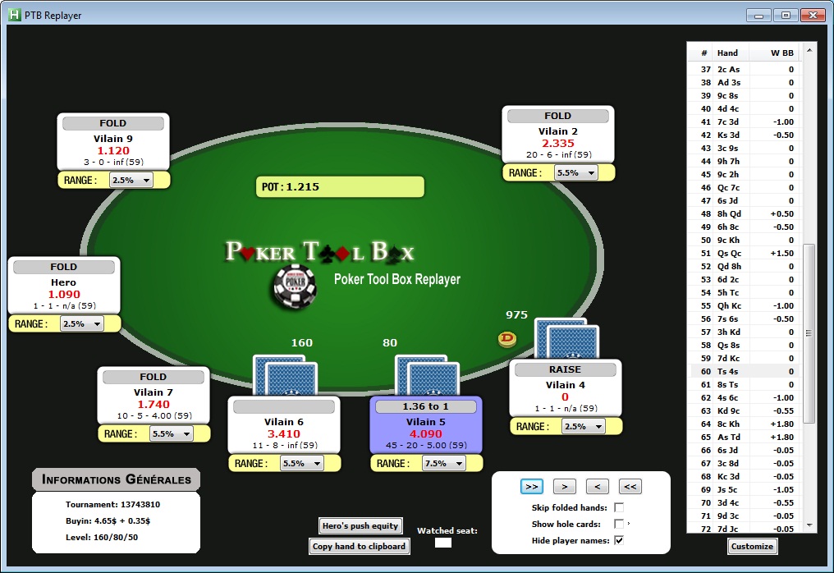Select hand 44 (9h 7h) in list

point(745,161)
